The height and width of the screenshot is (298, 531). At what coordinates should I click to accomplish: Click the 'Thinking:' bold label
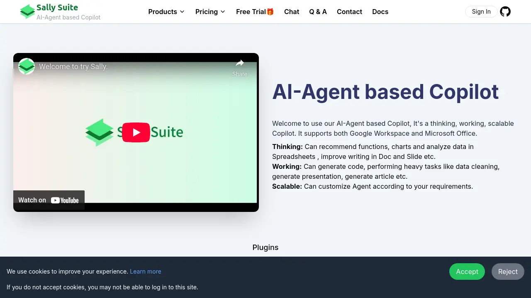point(287,147)
